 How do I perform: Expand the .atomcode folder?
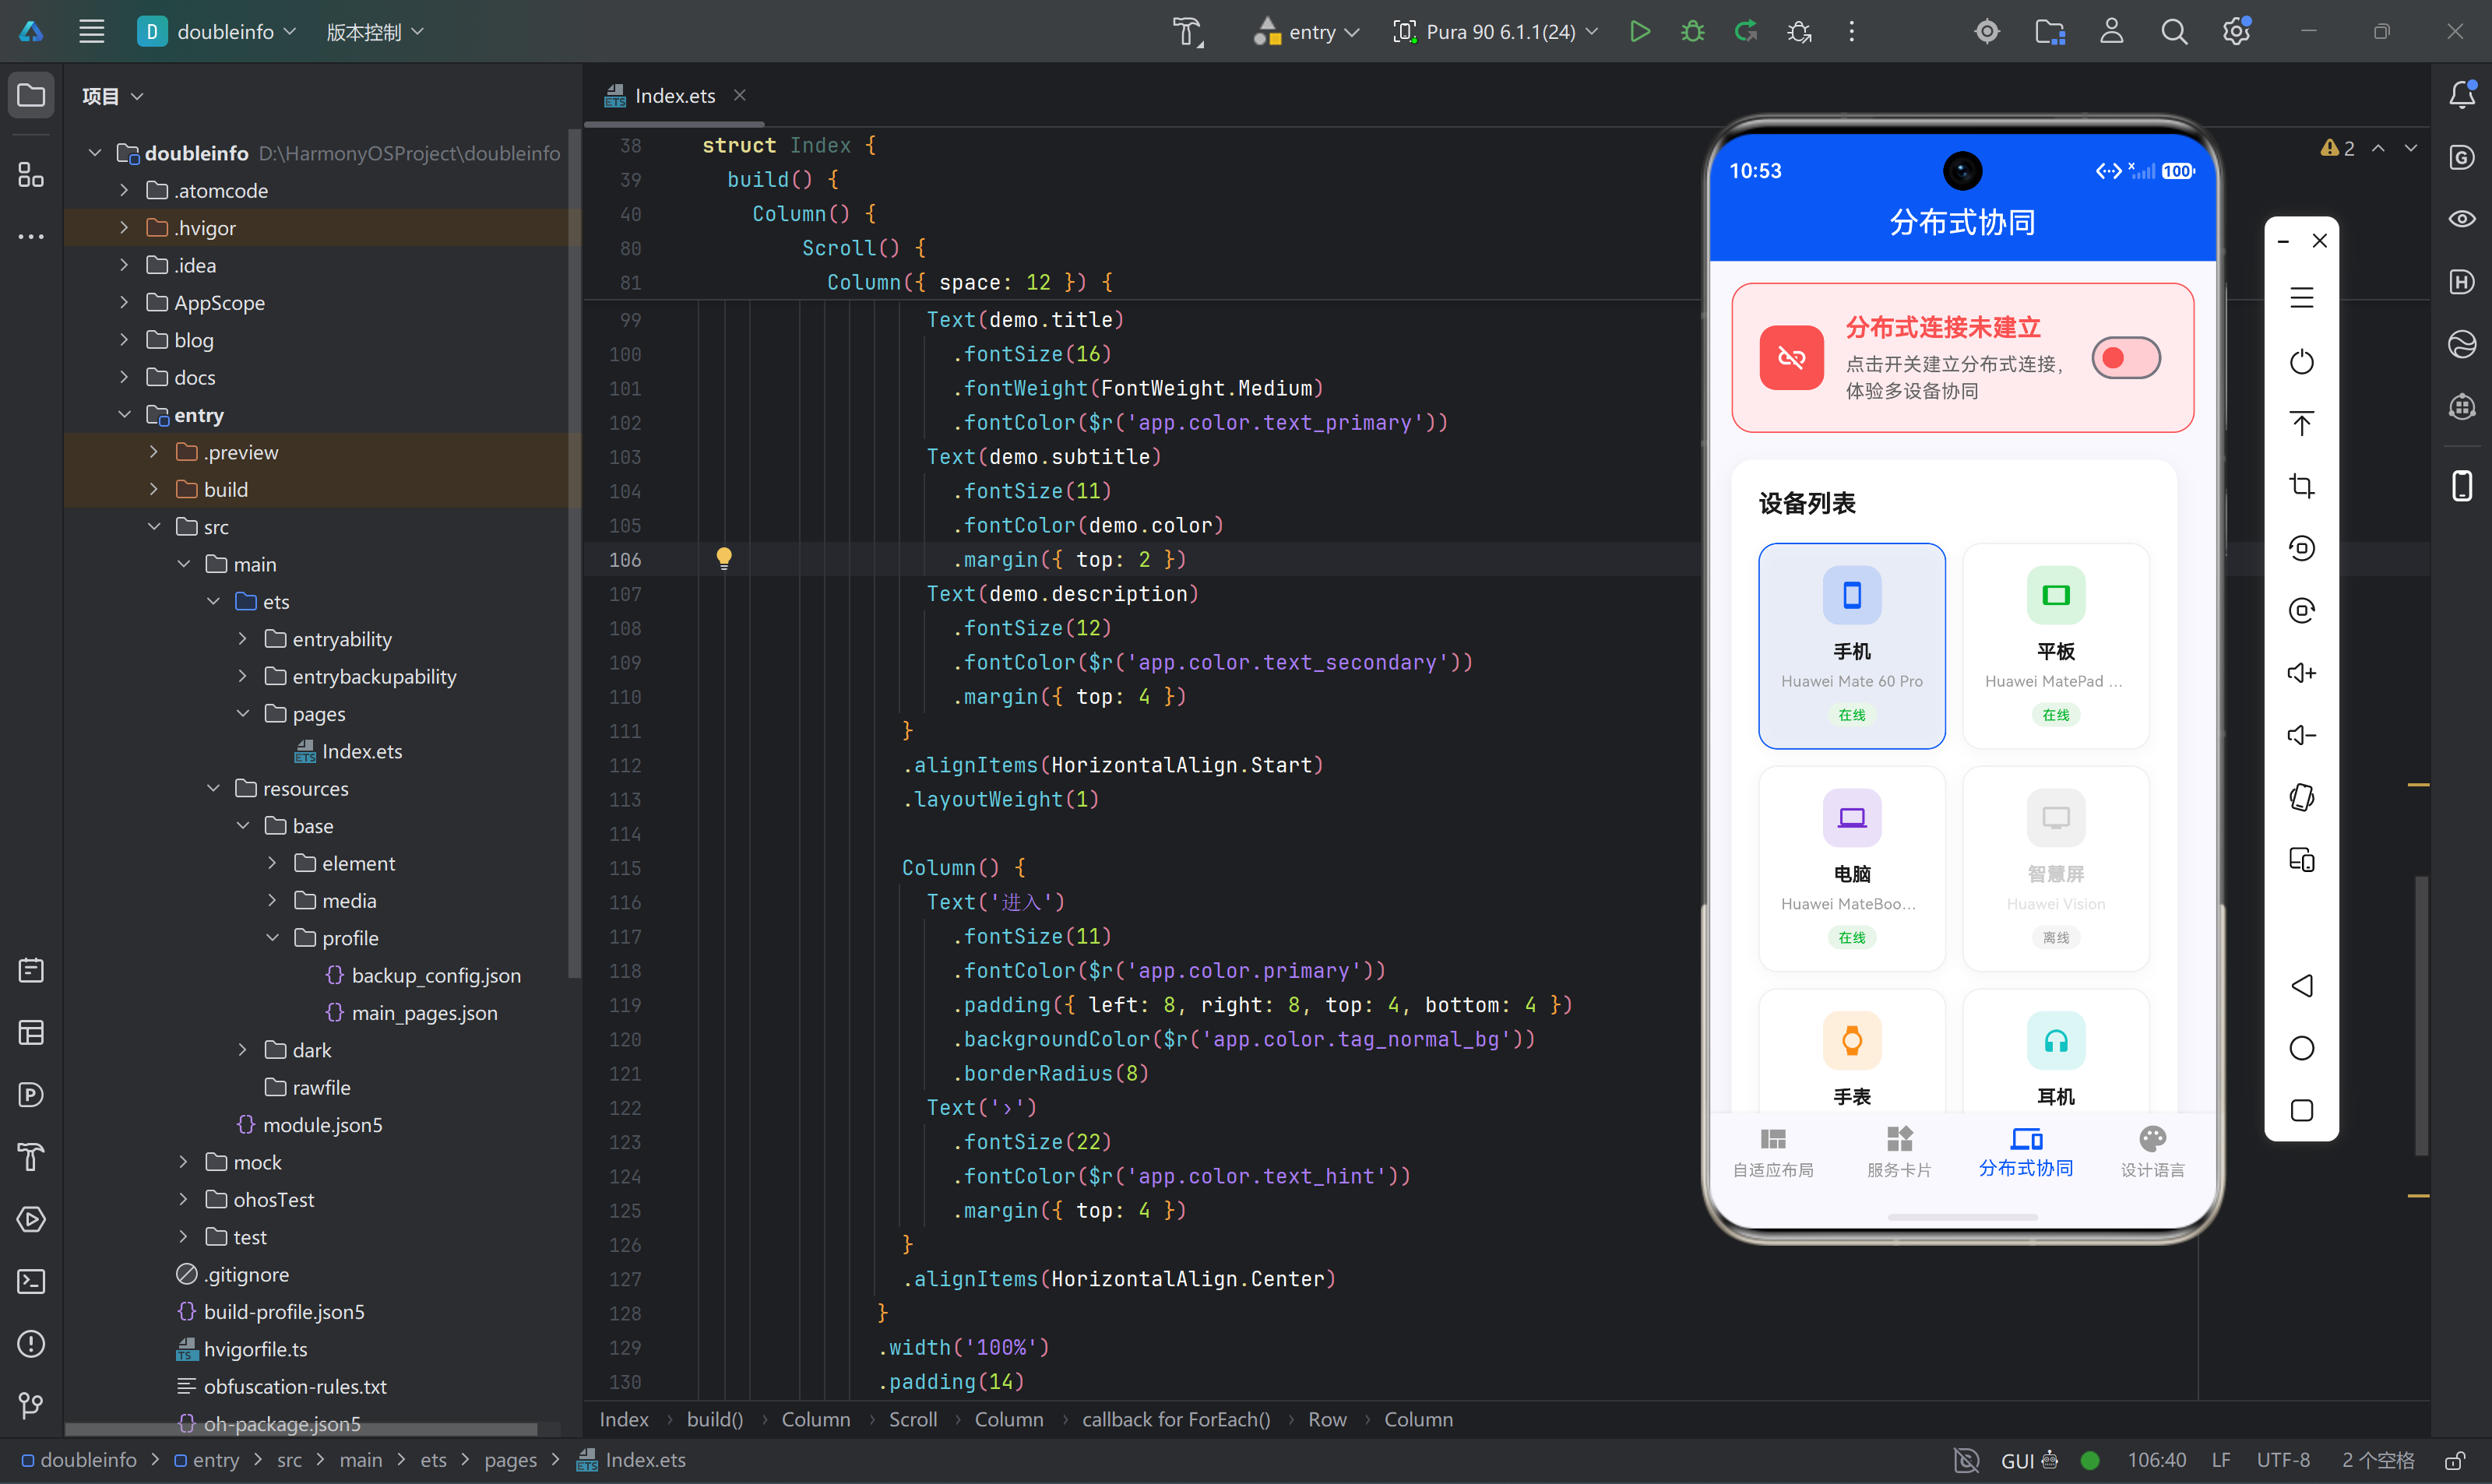pyautogui.click(x=124, y=190)
